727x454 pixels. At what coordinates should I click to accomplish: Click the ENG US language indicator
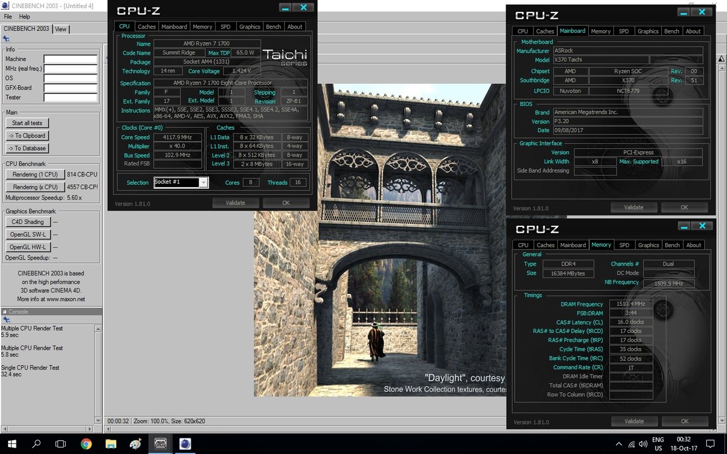(x=658, y=444)
